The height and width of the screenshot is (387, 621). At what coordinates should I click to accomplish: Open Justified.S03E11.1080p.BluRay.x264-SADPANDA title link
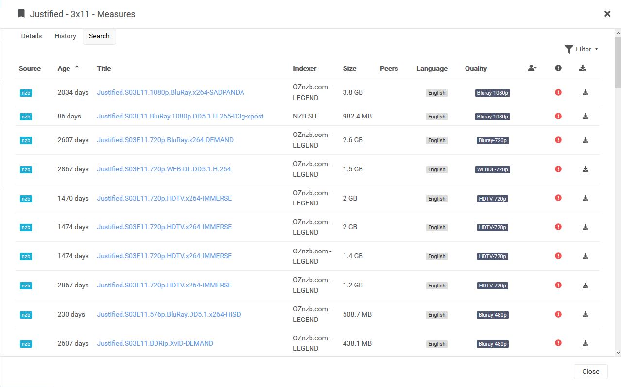pyautogui.click(x=171, y=92)
